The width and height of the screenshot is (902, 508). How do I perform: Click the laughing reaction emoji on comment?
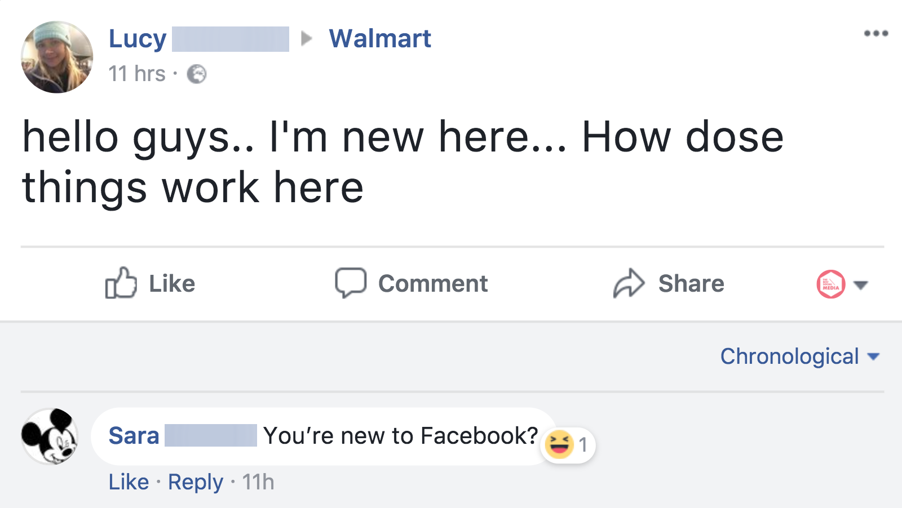[x=559, y=444]
